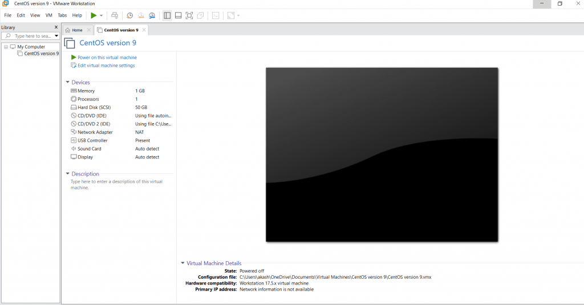Open the VM menu
Image resolution: width=584 pixels, height=305 pixels.
coord(49,15)
